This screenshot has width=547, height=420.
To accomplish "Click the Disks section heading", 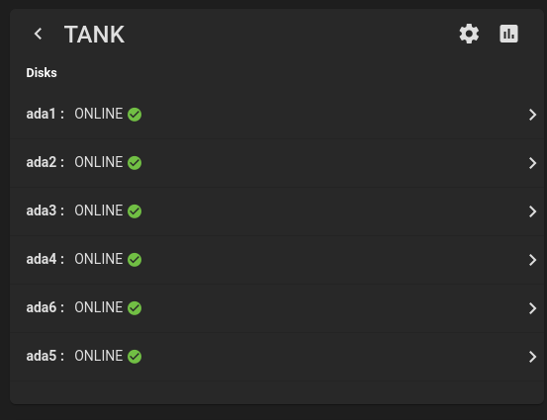I will click(42, 73).
